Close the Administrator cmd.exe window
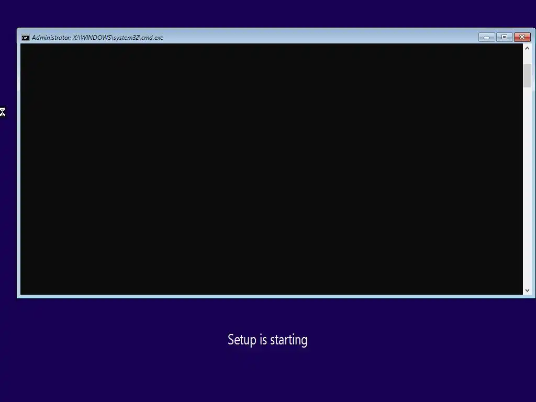This screenshot has width=536, height=402. tap(522, 37)
